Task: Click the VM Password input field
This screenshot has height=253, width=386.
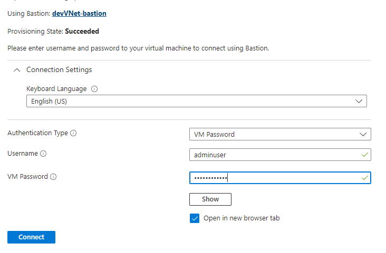Action: tap(280, 178)
